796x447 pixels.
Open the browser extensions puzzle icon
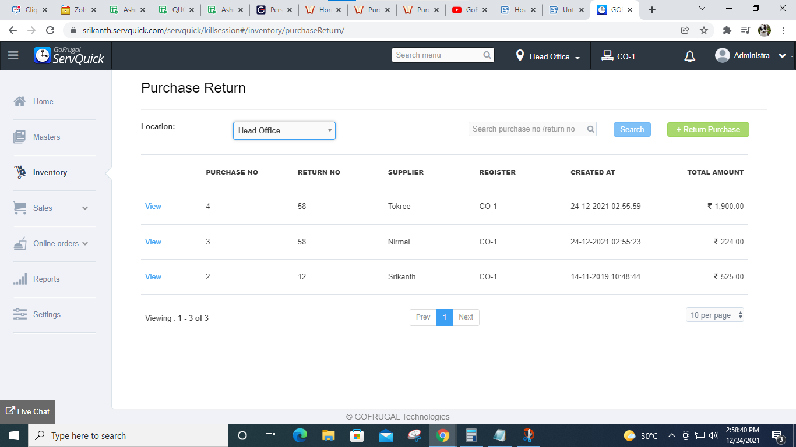point(727,30)
